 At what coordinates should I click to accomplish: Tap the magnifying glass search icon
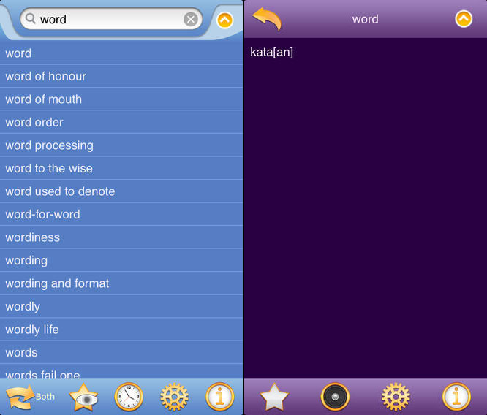point(31,18)
